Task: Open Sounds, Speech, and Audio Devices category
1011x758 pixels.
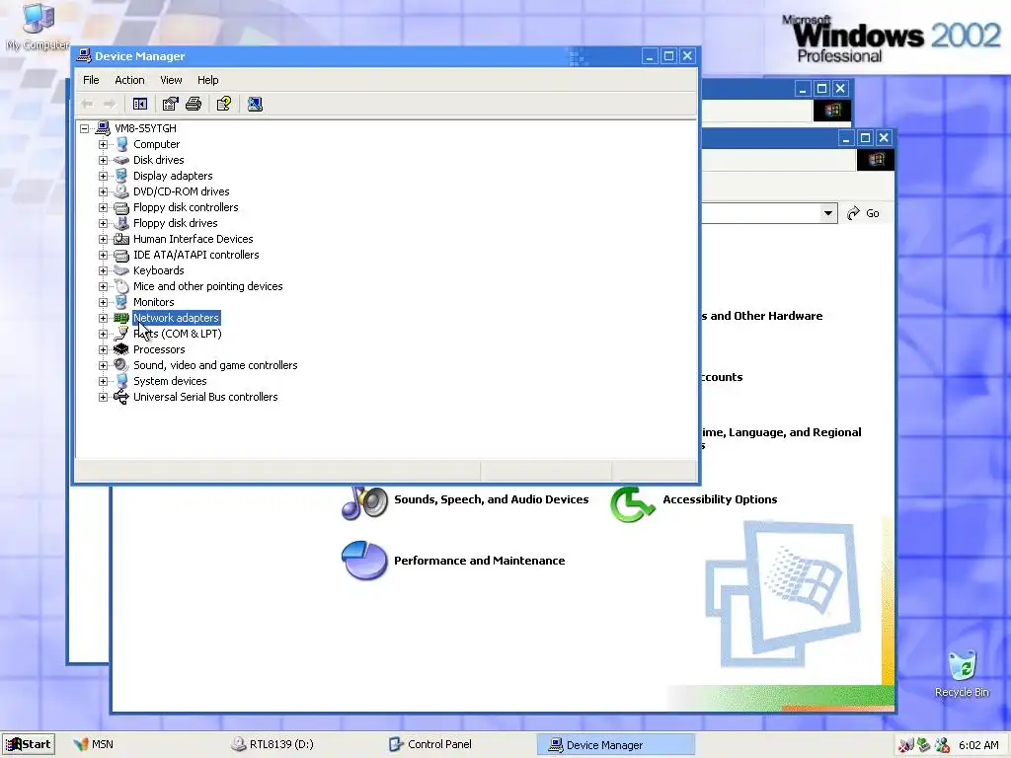Action: pyautogui.click(x=492, y=499)
